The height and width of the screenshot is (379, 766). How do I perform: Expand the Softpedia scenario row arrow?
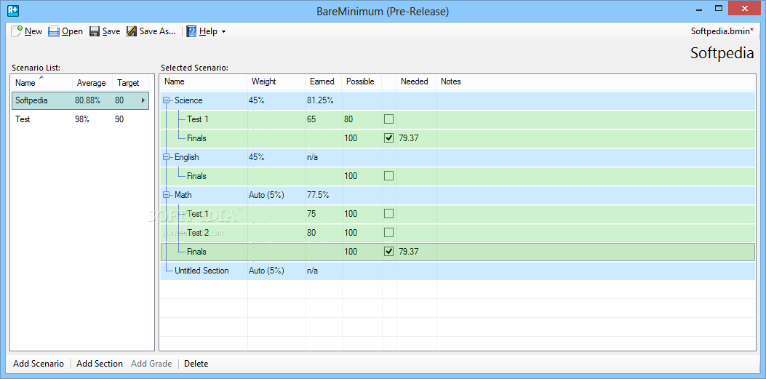pos(143,100)
